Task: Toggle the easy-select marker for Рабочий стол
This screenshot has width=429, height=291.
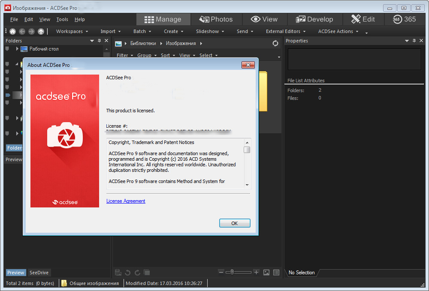Action: point(7,49)
